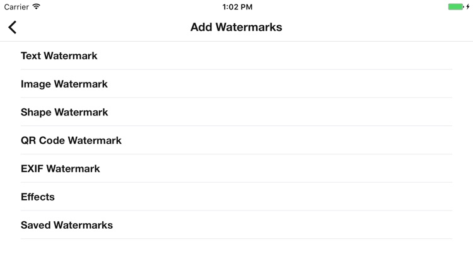Viewport: 473px width, 266px height.
Task: Show Saved Watermarks
Action: (x=67, y=225)
